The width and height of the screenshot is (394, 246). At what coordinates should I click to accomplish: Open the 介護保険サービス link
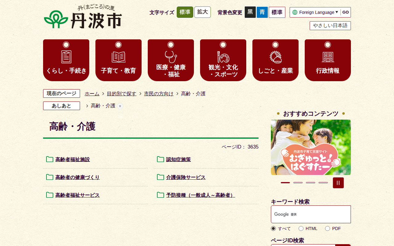(x=186, y=177)
